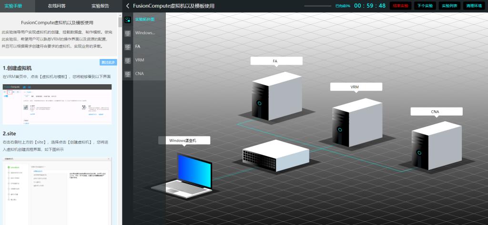
Task: Click the 清理环境 button
Action: pyautogui.click(x=473, y=6)
